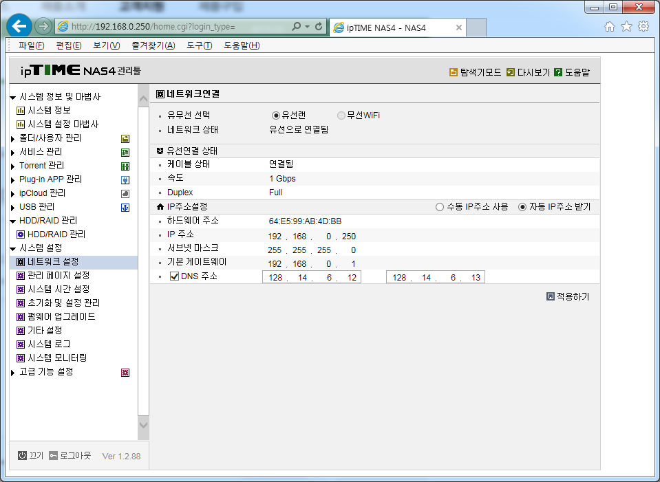
Task: Open the 편집(E) menu
Action: [x=69, y=45]
